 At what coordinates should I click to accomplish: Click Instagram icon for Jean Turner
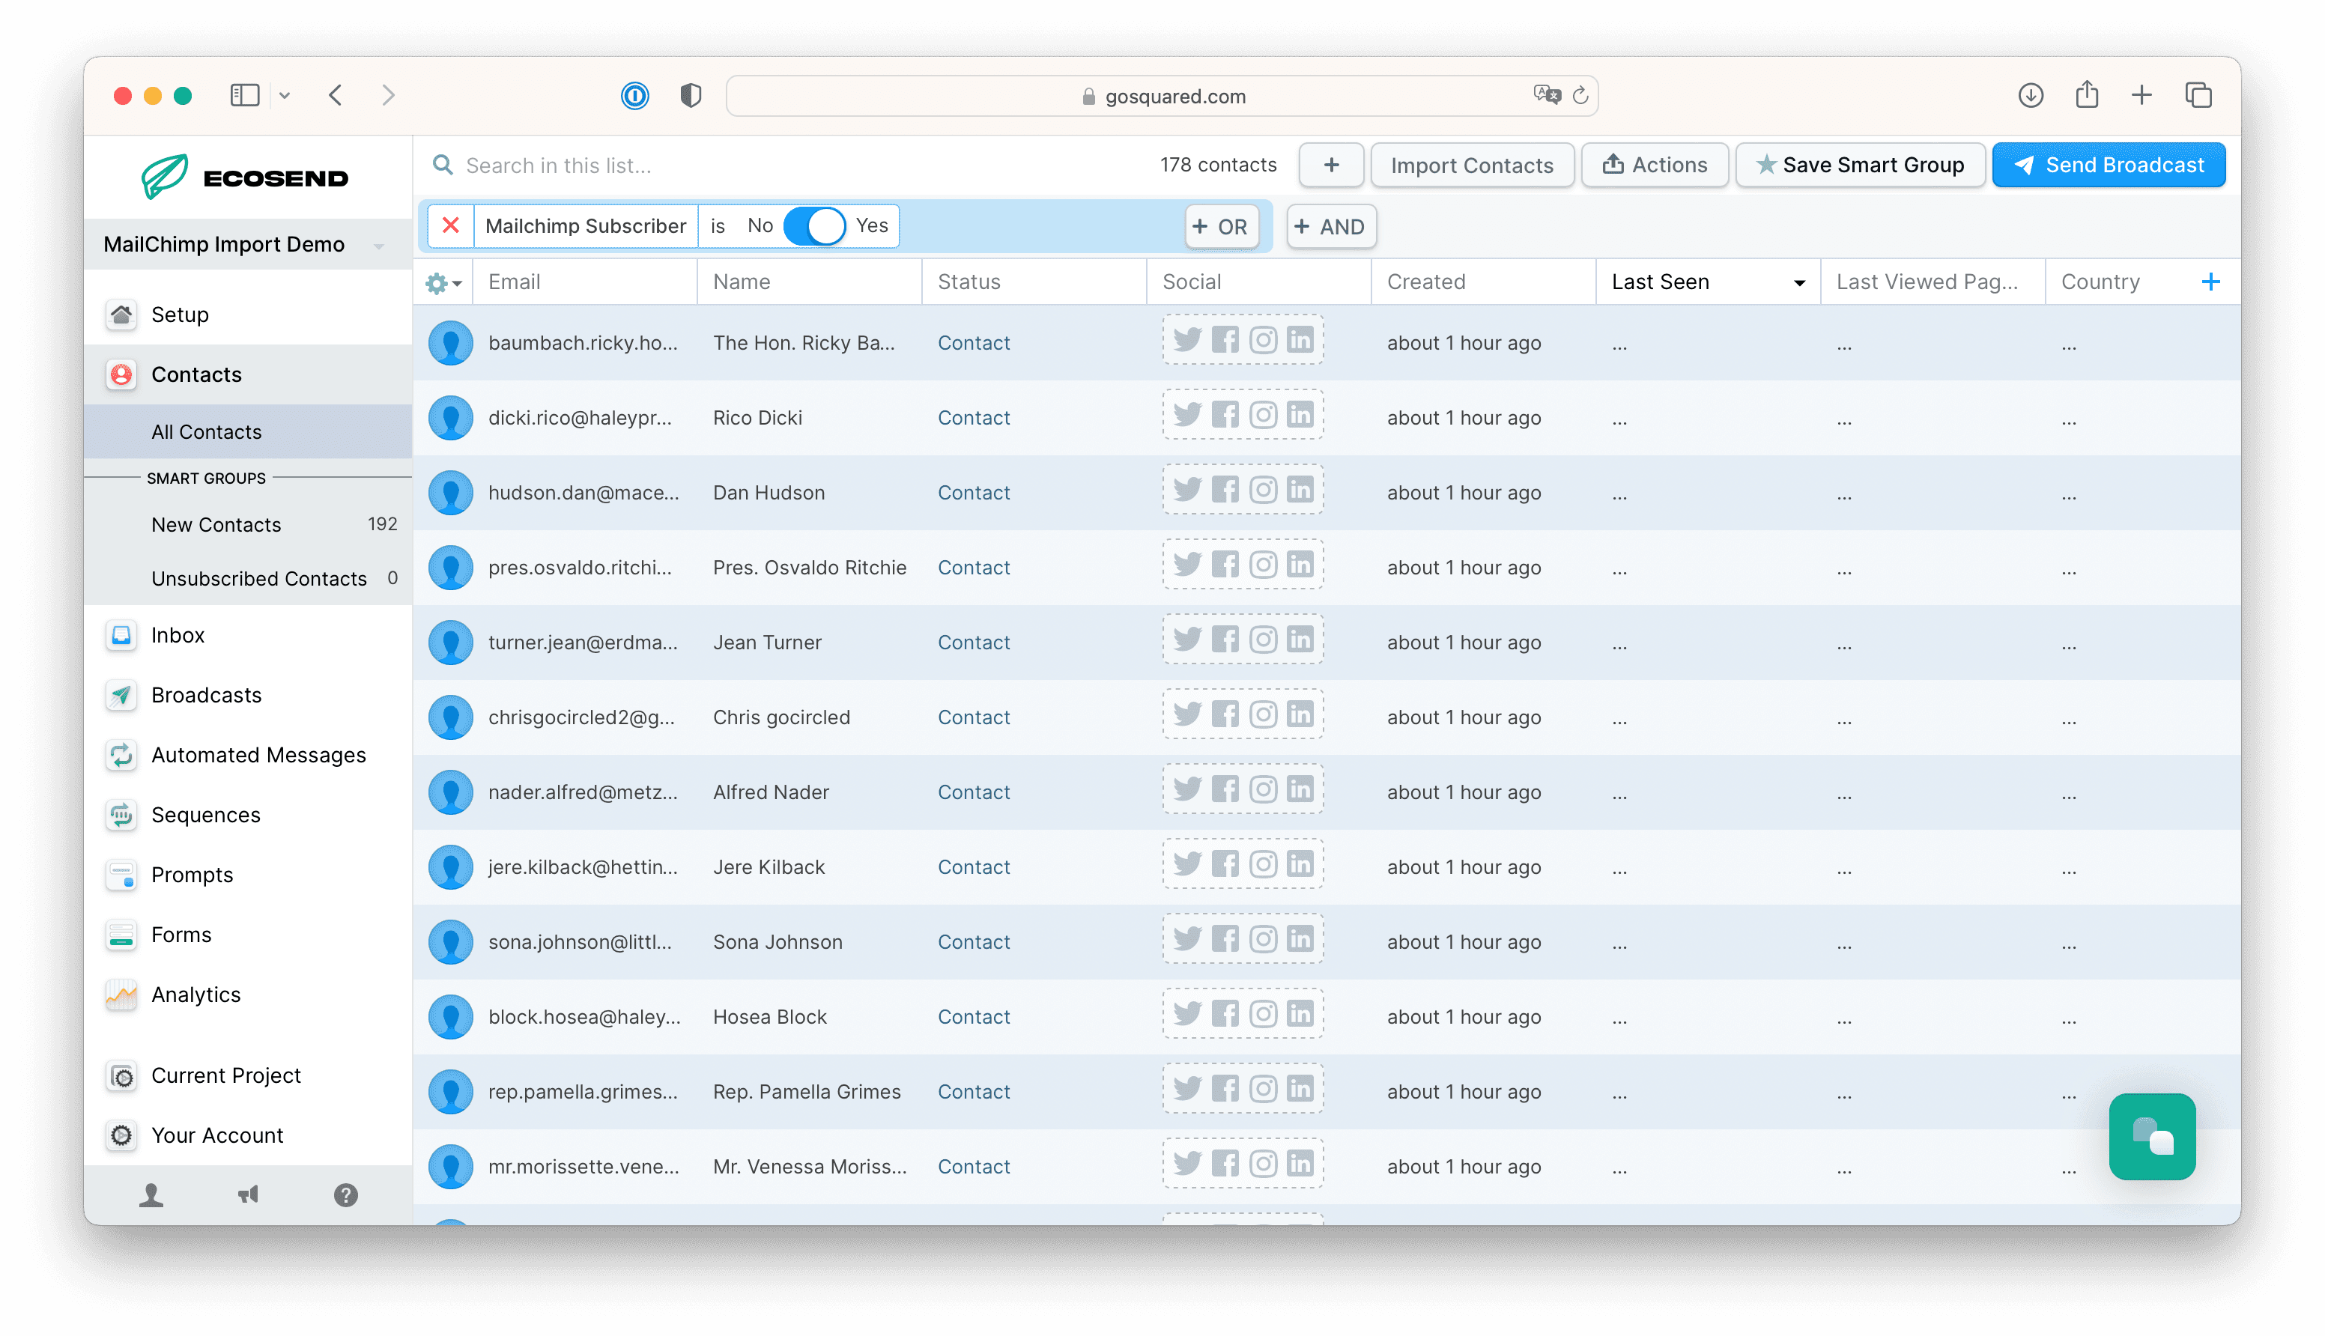(x=1264, y=640)
